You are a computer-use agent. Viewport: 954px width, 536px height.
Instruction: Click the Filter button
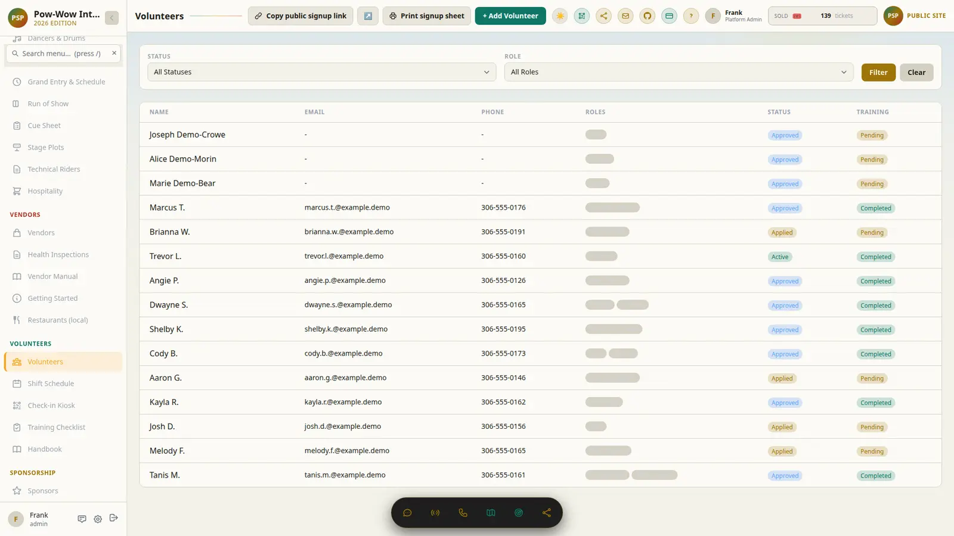pyautogui.click(x=878, y=73)
